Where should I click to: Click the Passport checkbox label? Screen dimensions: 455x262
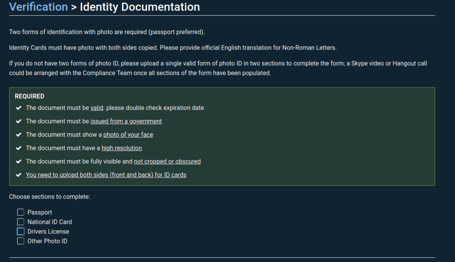pyautogui.click(x=40, y=213)
